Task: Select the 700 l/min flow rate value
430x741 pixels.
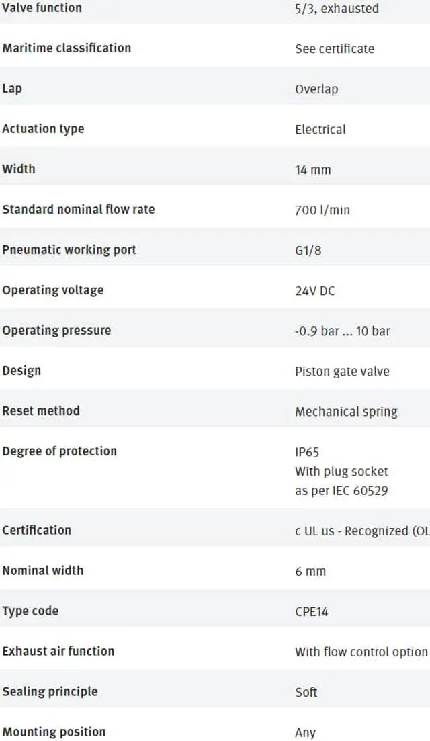Action: tap(322, 210)
